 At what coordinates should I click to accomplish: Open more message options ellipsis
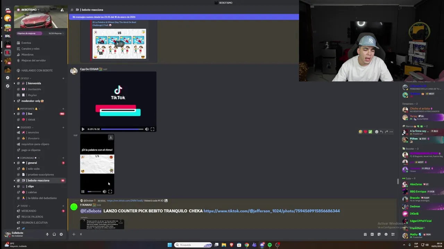coord(391,132)
